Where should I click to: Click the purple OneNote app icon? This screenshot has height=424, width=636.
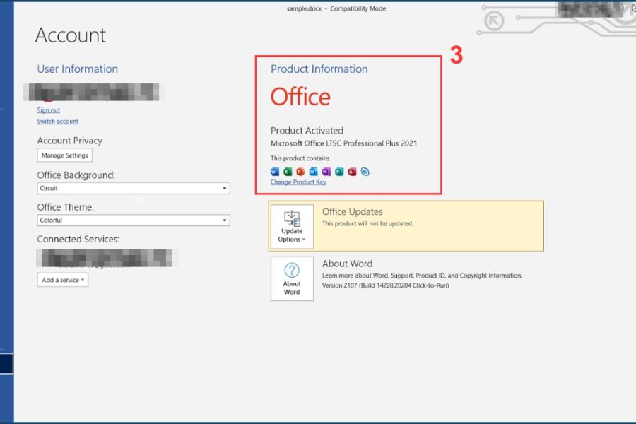(326, 172)
